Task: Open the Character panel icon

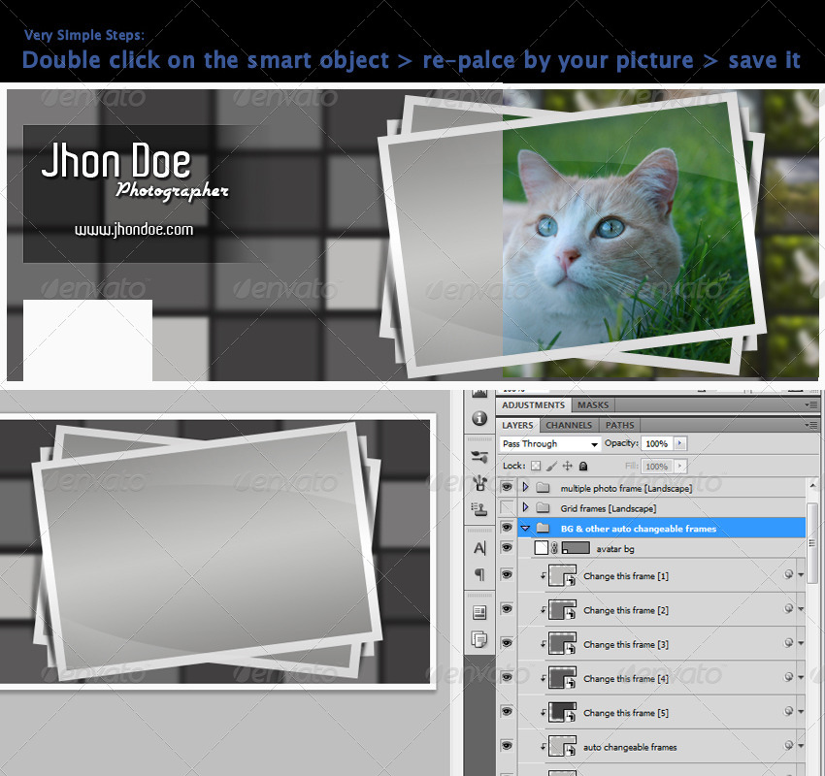Action: [479, 548]
